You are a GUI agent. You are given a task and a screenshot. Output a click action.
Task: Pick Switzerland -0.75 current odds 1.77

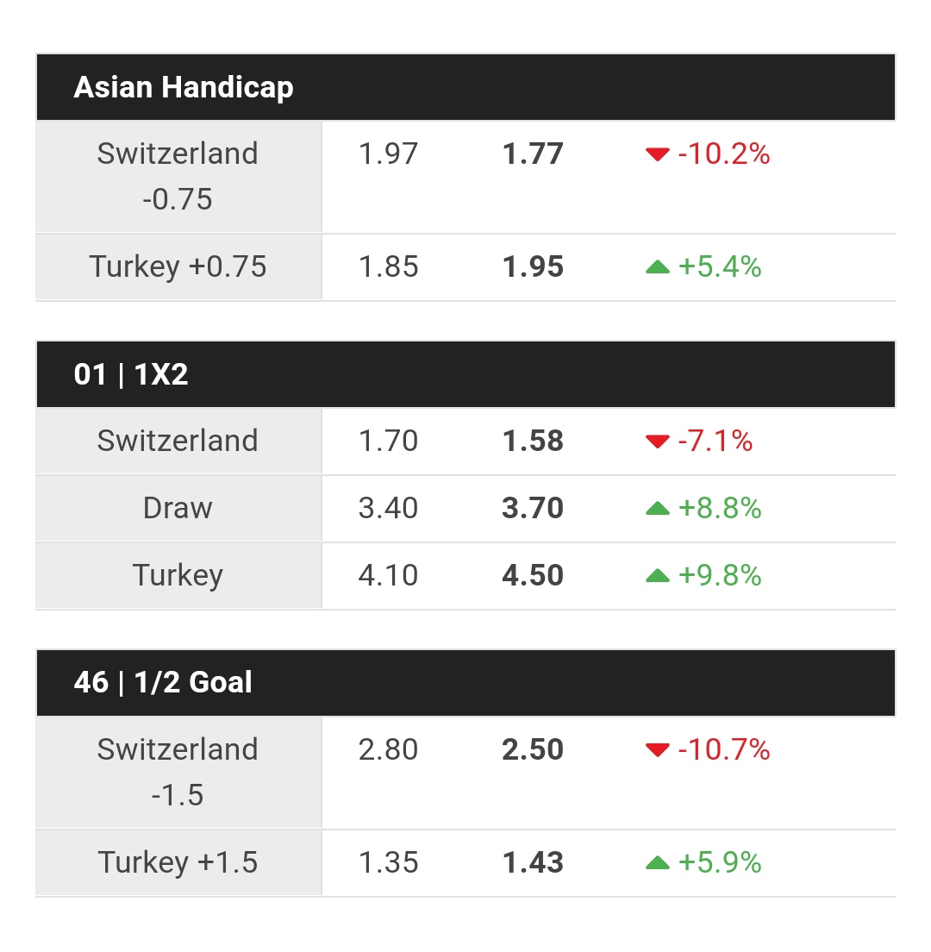pos(533,154)
